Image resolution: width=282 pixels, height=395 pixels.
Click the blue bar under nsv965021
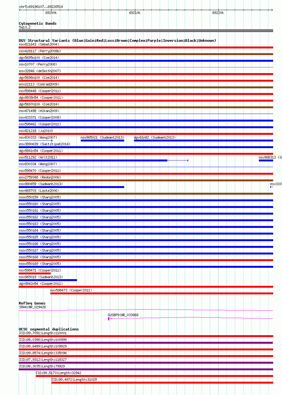[x=102, y=141]
